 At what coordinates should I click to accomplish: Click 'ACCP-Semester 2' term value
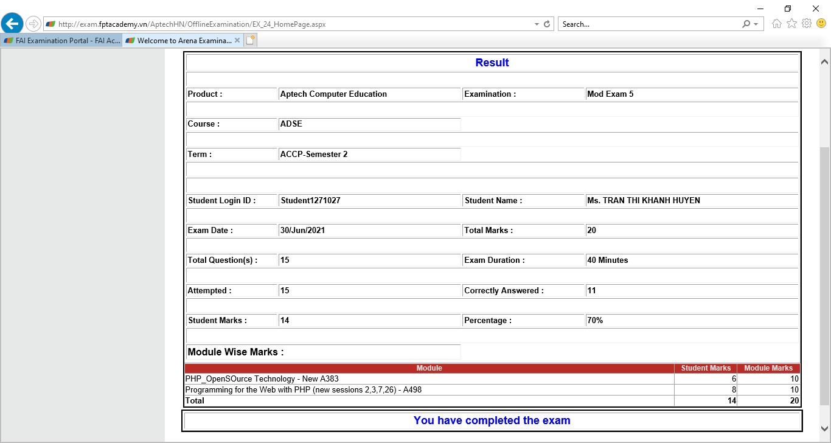point(314,155)
